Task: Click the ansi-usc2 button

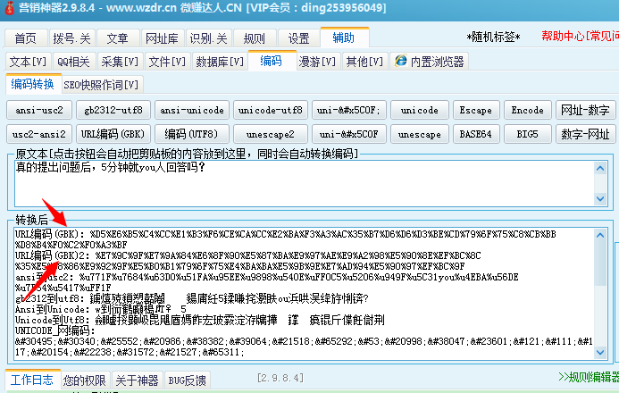Action: click(x=39, y=110)
